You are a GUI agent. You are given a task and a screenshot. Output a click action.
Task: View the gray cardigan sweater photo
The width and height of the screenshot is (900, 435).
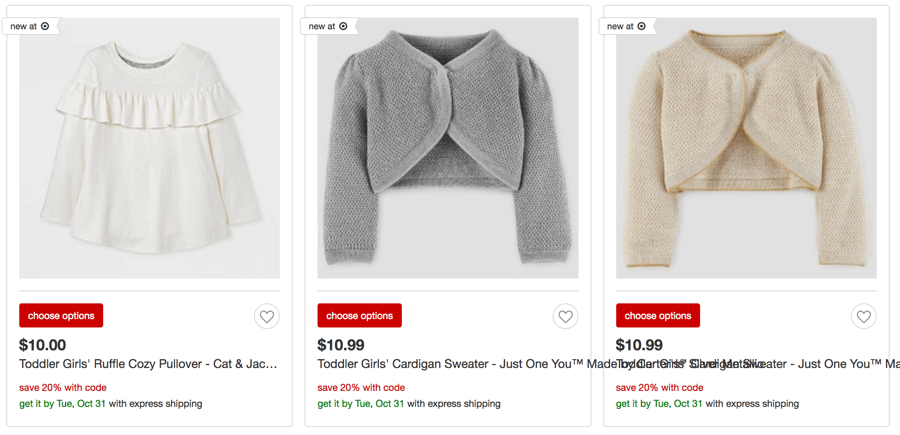click(x=448, y=148)
